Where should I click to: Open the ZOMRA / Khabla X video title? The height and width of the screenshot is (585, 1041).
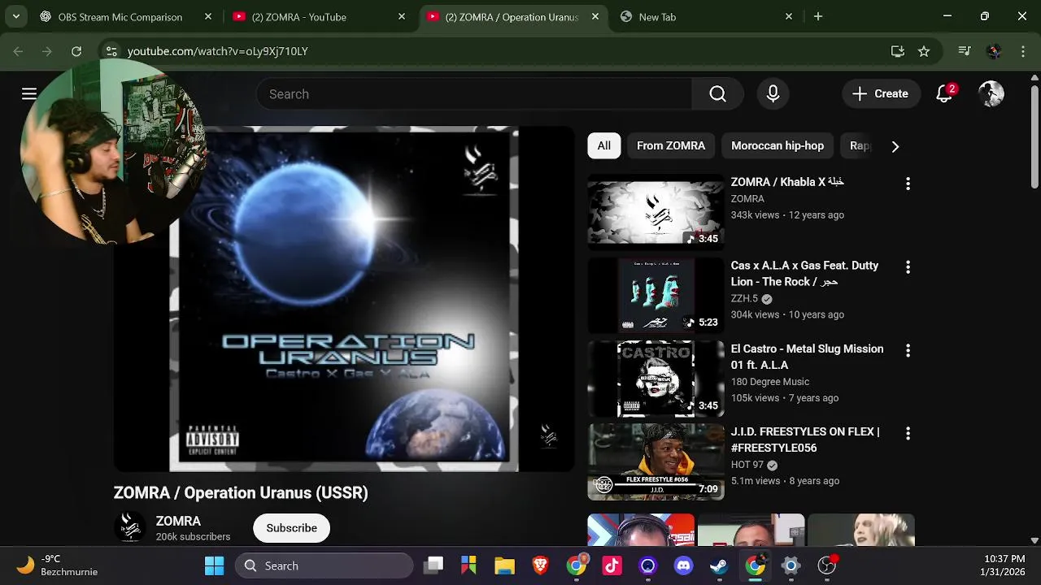pyautogui.click(x=787, y=182)
